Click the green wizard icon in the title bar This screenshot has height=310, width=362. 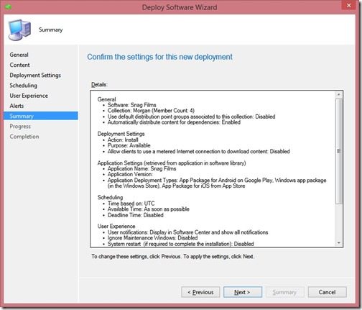8,6
